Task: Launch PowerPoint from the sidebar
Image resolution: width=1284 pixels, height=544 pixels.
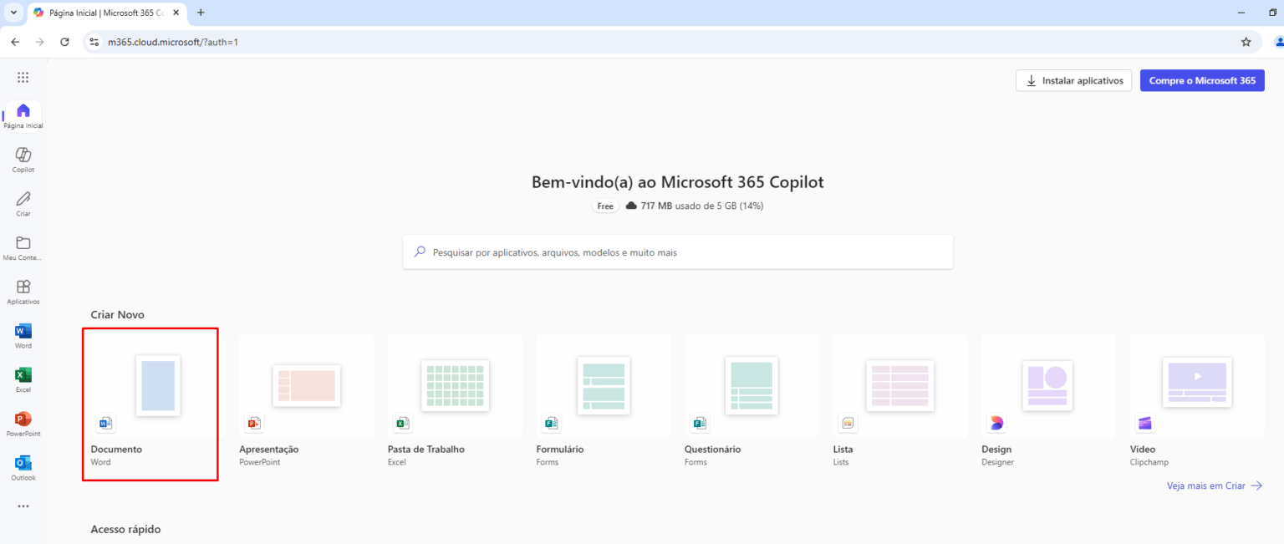Action: coord(23,423)
